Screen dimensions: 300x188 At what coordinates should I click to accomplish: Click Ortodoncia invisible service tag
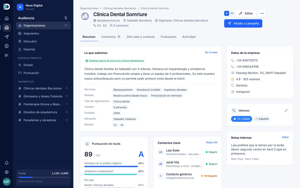[148, 90]
